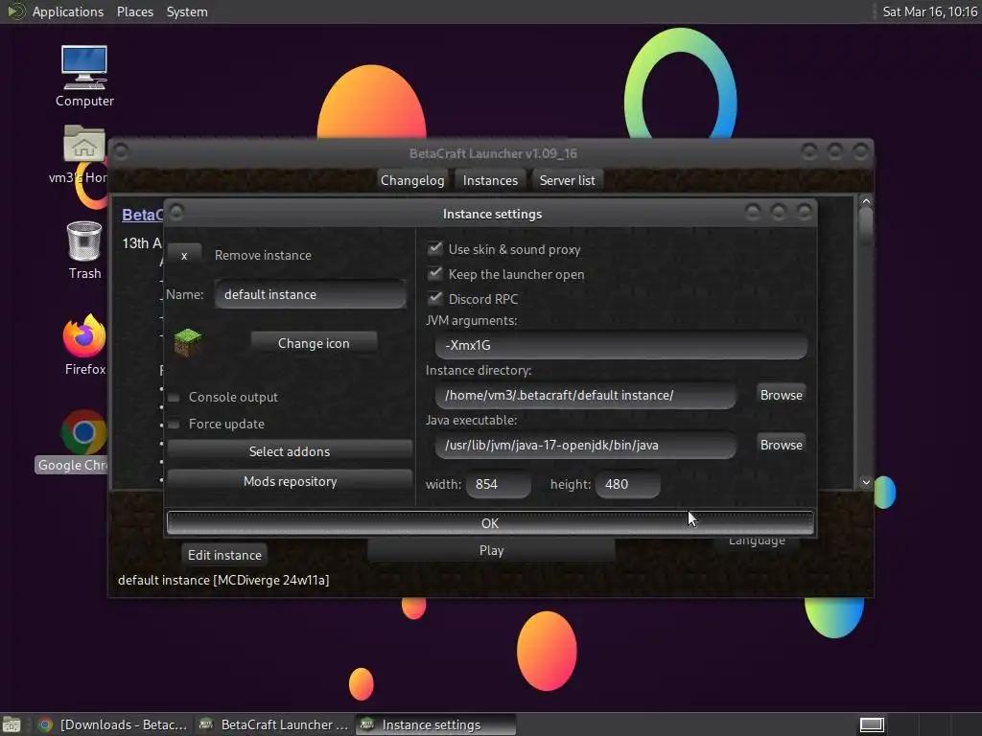Click the x remove instance button

pyautogui.click(x=184, y=255)
